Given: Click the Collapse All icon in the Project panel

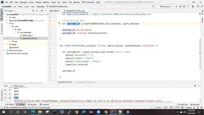Looking at the screenshot, I should pos(37,11).
